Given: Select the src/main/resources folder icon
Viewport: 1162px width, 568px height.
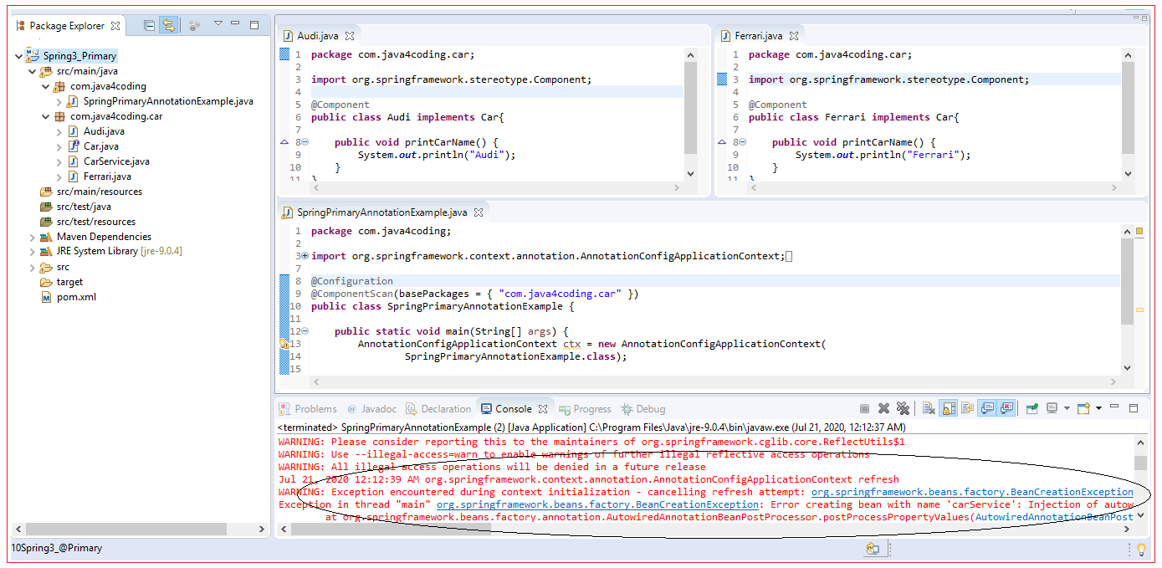Looking at the screenshot, I should click(x=47, y=192).
